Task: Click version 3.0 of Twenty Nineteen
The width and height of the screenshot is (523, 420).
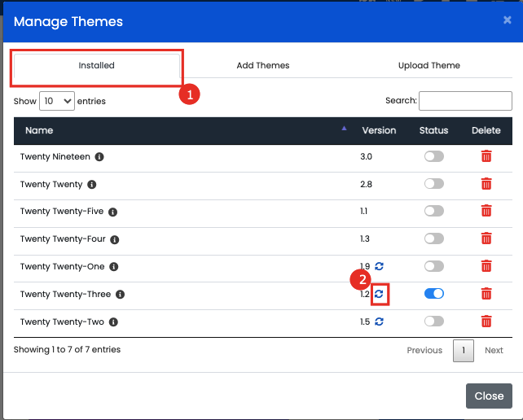Action: coord(366,156)
